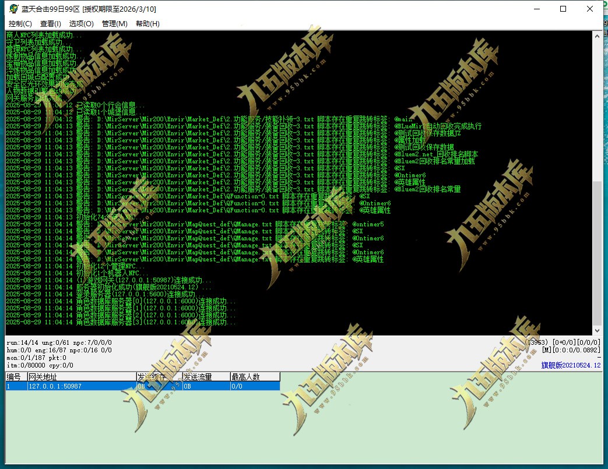Open the 管理(M) menu

(114, 24)
